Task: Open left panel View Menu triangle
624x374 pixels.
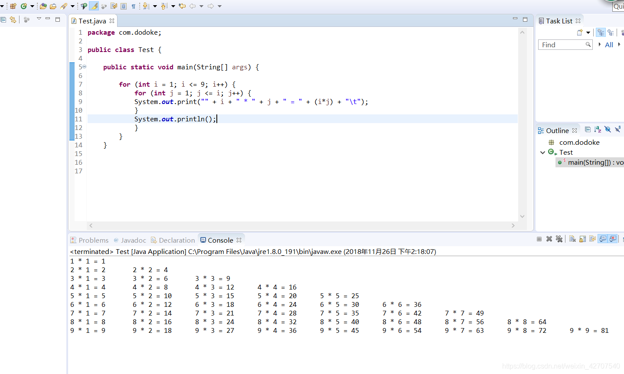Action: tap(39, 19)
